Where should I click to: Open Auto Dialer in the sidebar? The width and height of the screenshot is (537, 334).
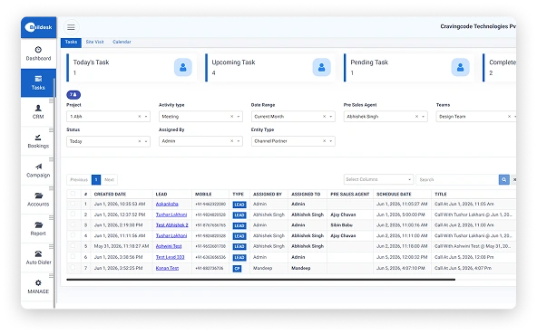38,258
